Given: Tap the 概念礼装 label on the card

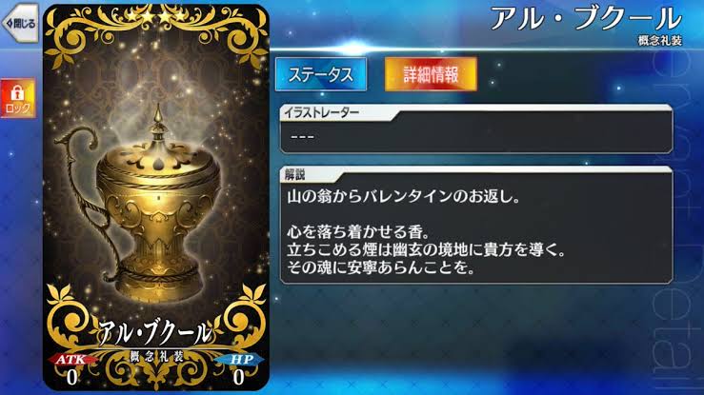Looking at the screenshot, I should click(x=156, y=357).
